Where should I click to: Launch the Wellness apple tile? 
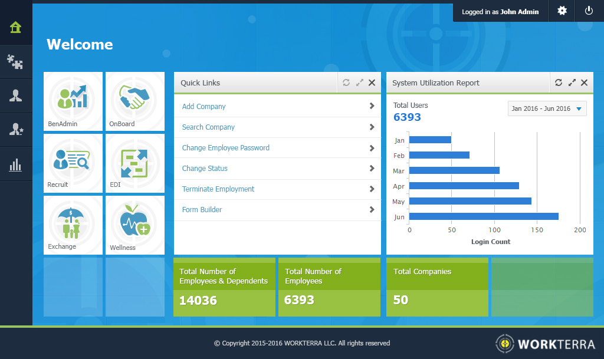pos(134,225)
